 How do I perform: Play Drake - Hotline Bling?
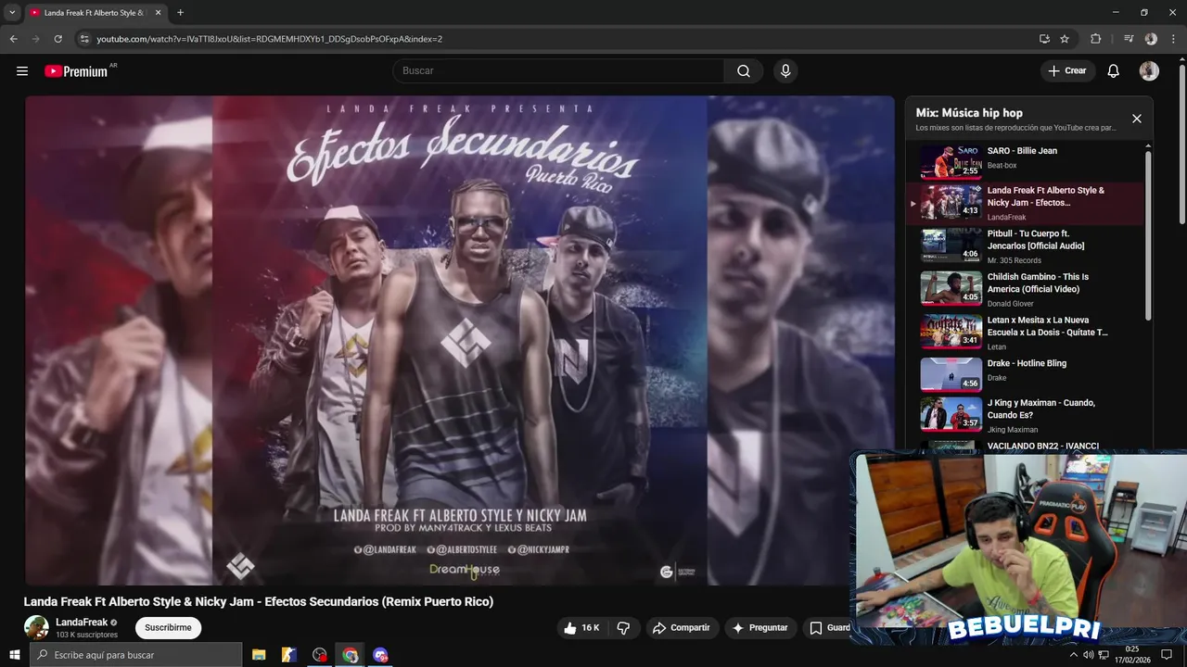pos(1026,375)
